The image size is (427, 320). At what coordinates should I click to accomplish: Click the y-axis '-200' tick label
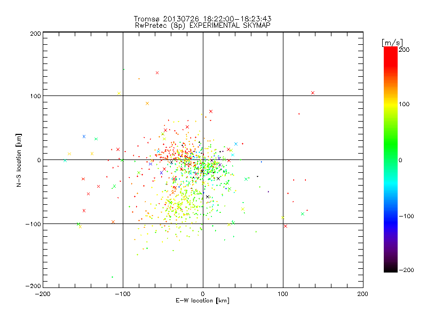pyautogui.click(x=33, y=286)
